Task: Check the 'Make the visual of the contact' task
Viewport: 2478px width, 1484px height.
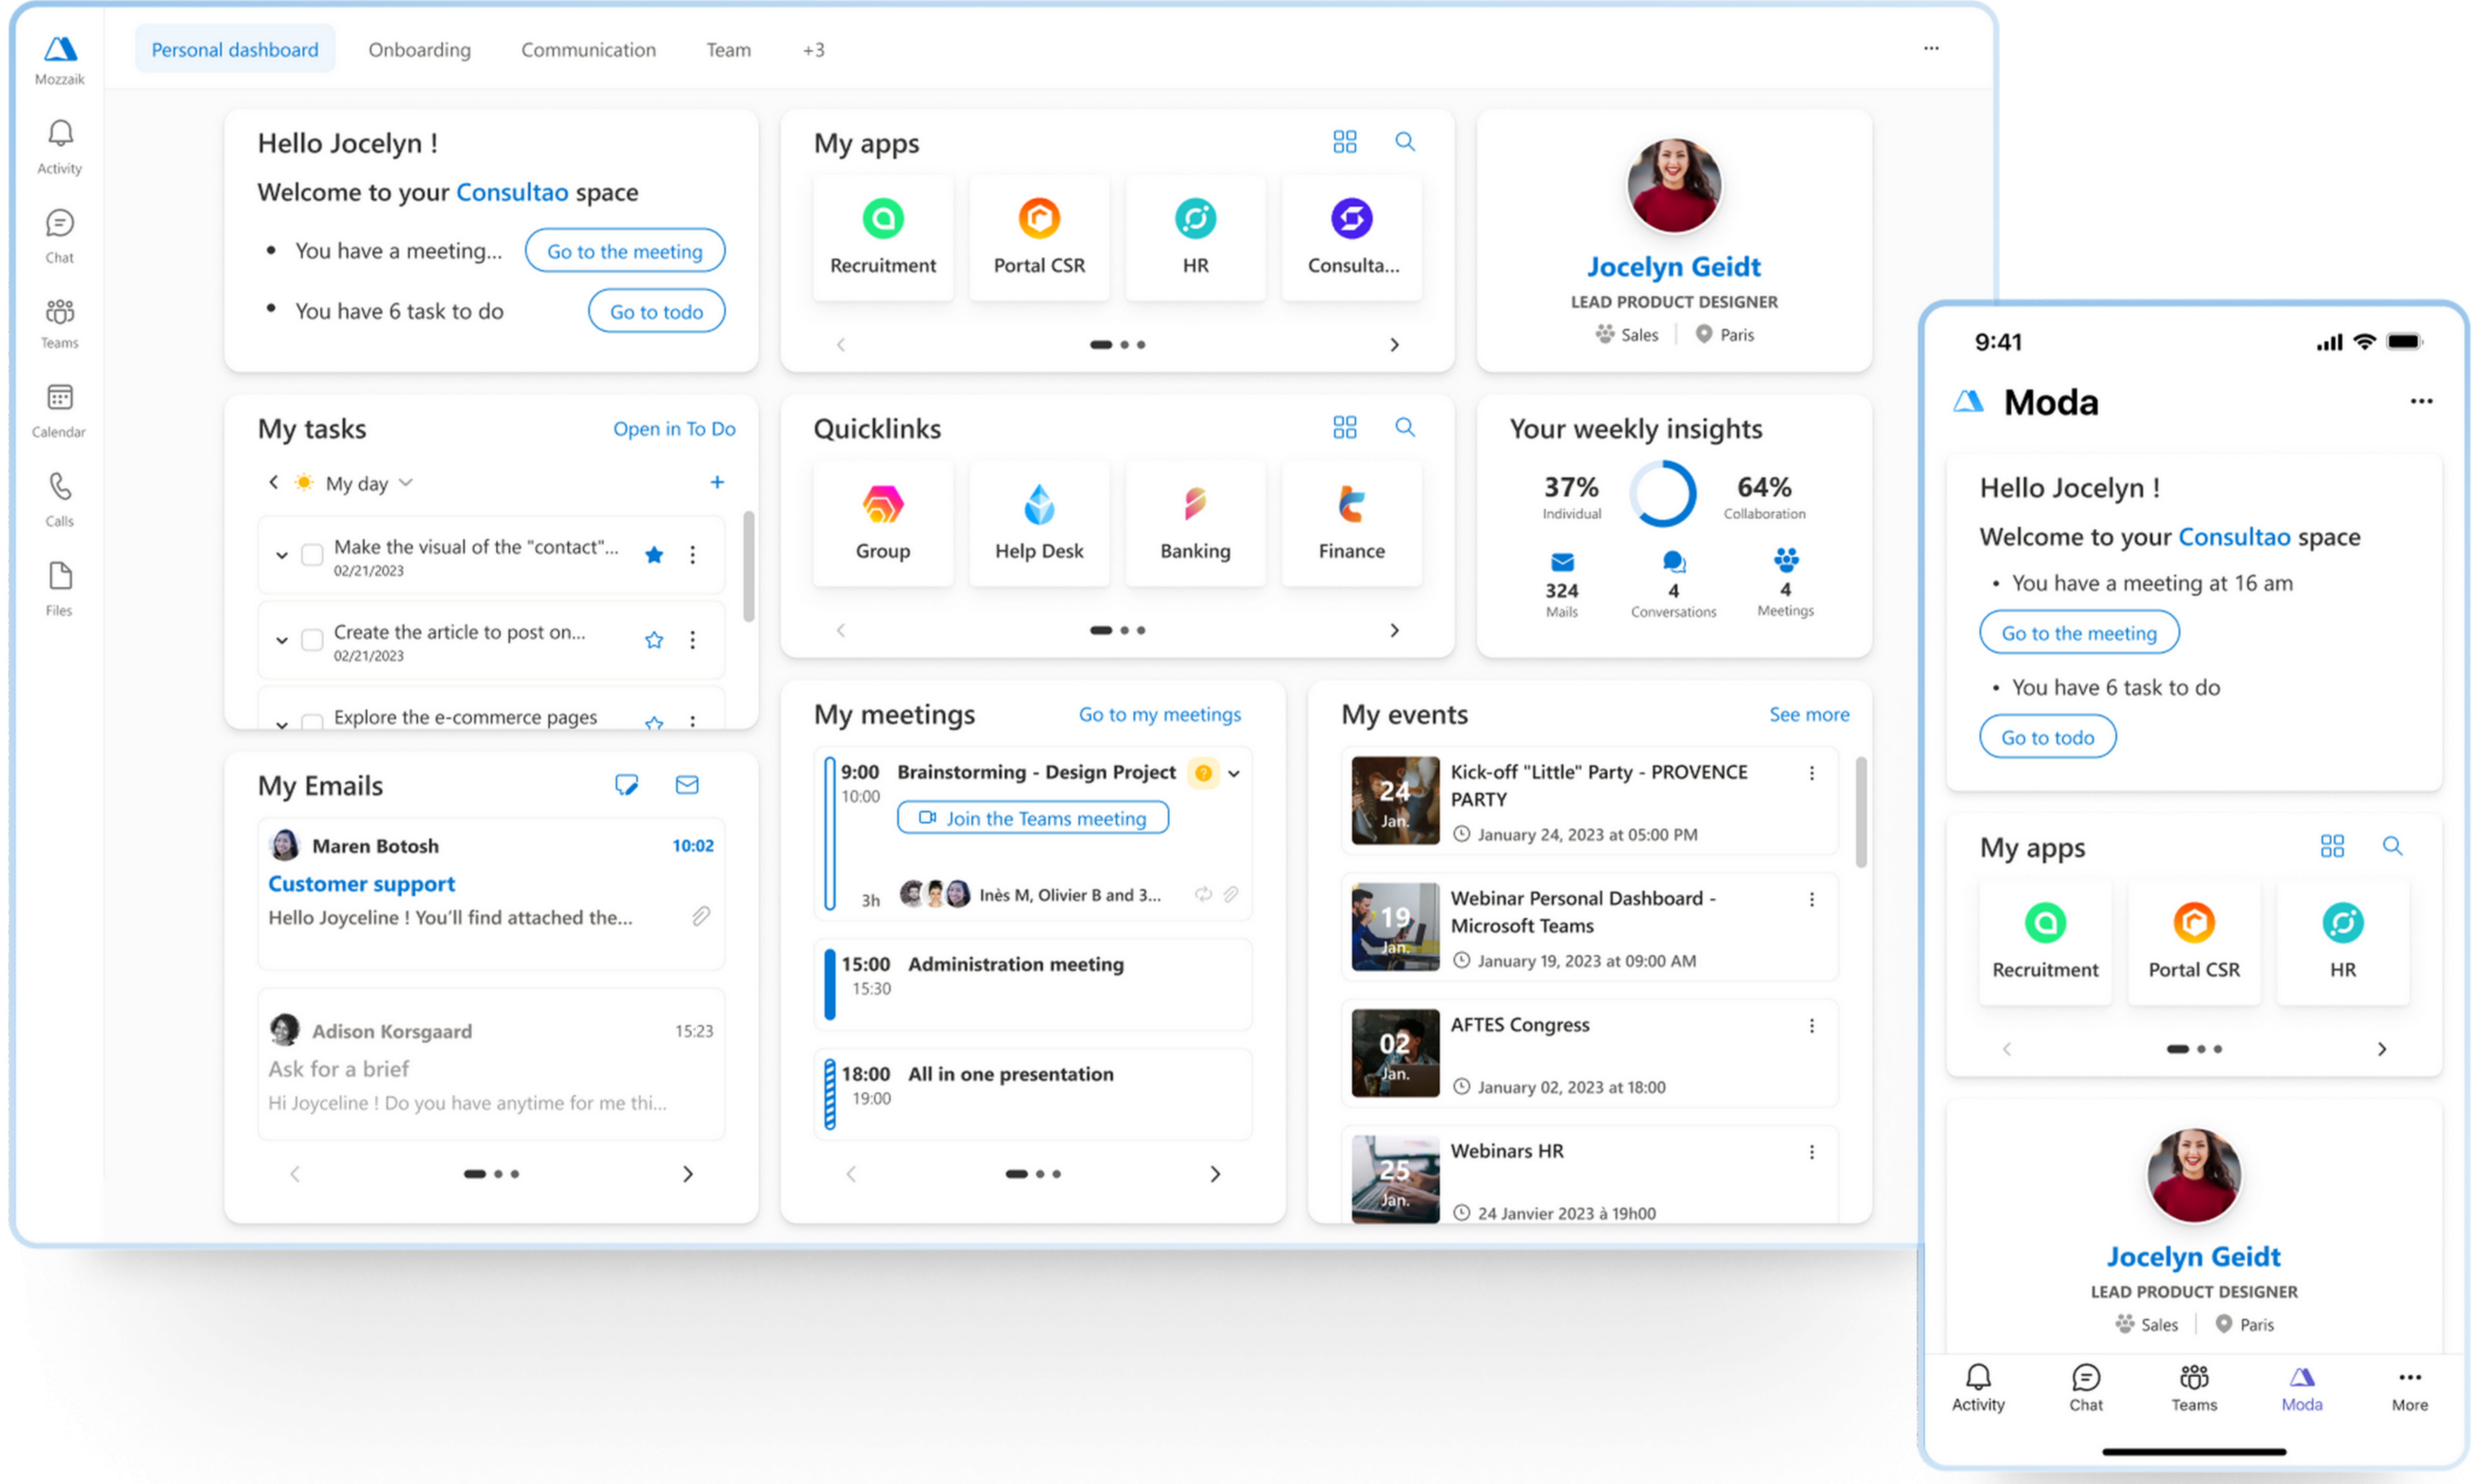Action: pyautogui.click(x=312, y=555)
